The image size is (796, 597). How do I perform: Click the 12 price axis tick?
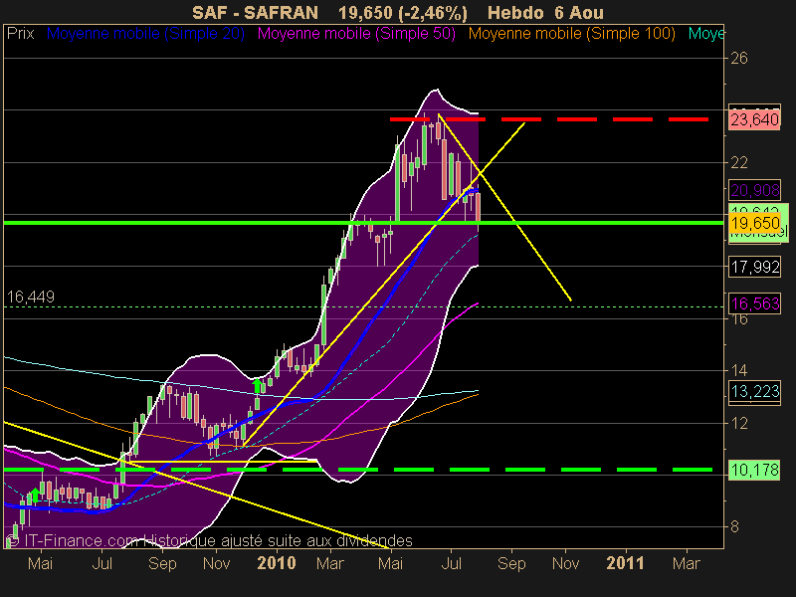coord(739,423)
